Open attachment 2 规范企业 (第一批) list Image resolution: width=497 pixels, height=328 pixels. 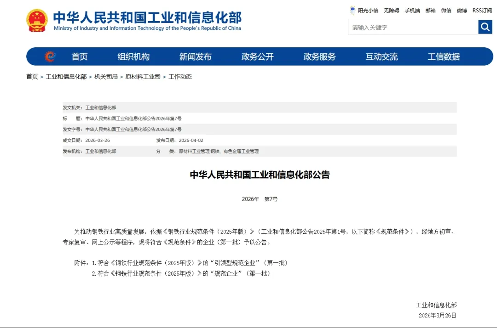[181, 273]
